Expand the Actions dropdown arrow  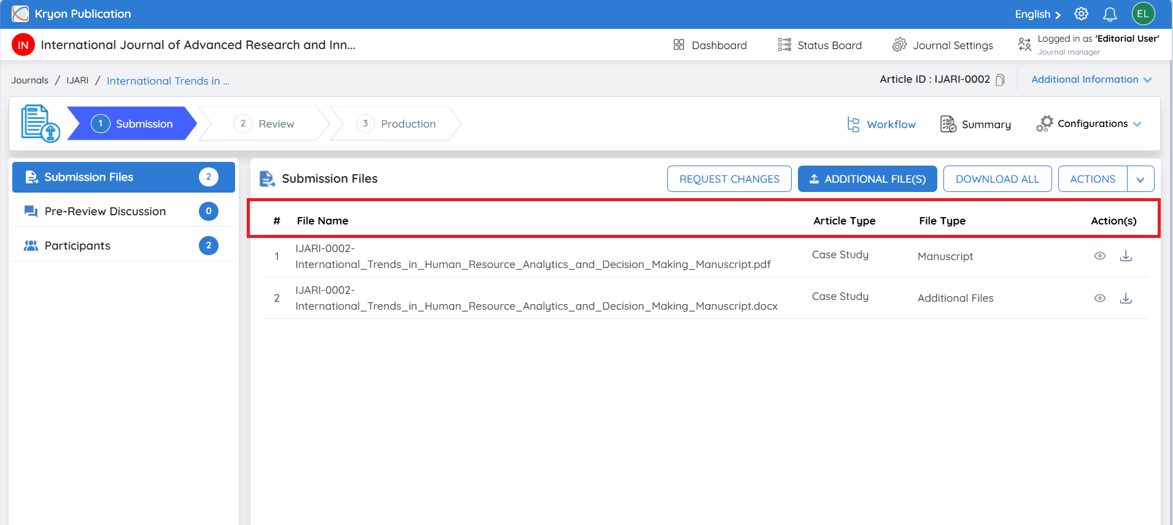point(1140,179)
